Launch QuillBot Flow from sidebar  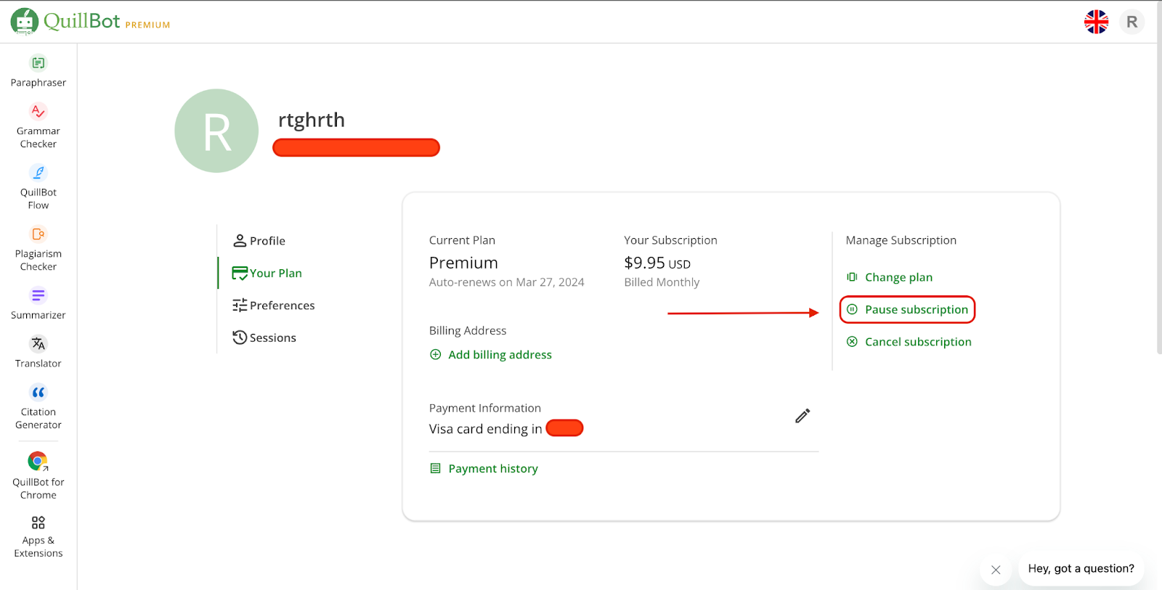(x=38, y=187)
